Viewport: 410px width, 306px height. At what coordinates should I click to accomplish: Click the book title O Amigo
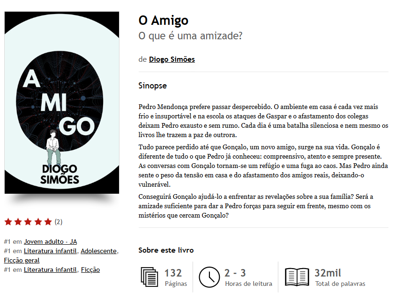[x=164, y=21]
